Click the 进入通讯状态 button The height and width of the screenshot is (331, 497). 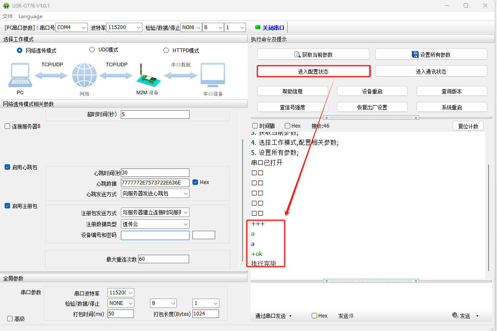pyautogui.click(x=431, y=71)
